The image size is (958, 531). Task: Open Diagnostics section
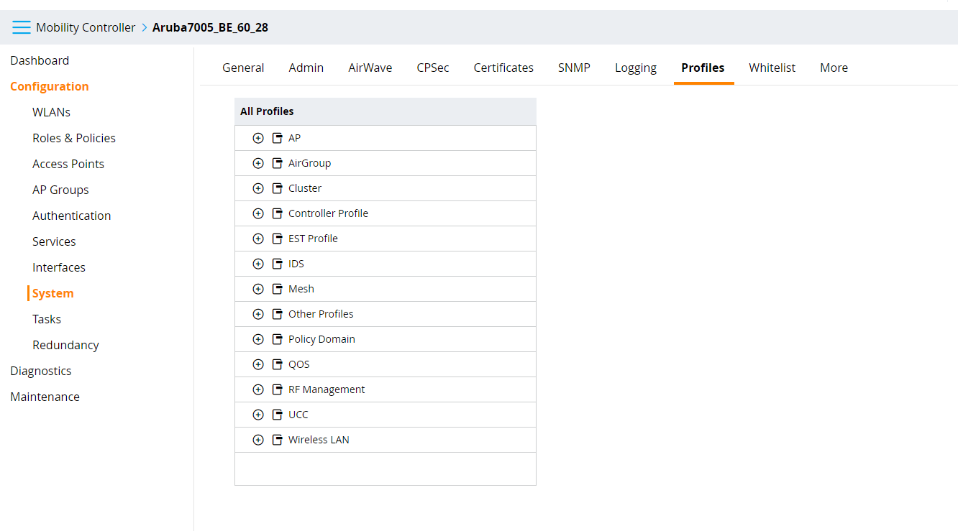tap(41, 371)
